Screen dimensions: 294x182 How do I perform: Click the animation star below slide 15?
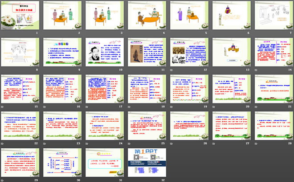(x=2, y=107)
